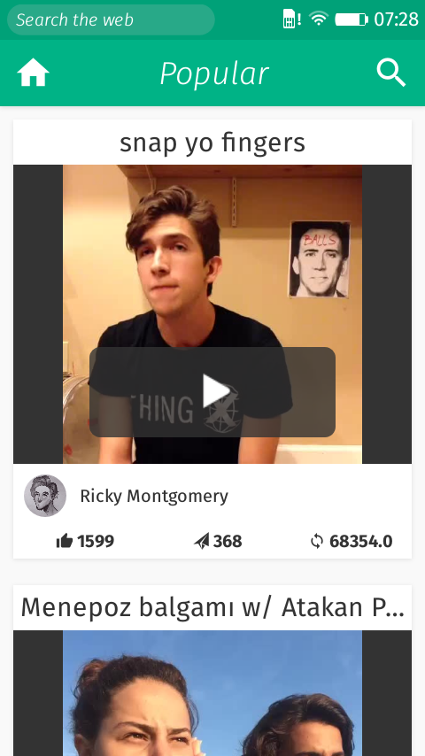Tap the 68354.0 loops count
Image resolution: width=425 pixels, height=756 pixels.
pos(361,542)
